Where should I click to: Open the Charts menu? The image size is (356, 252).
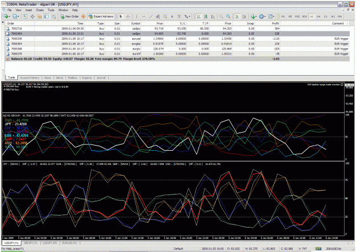40,10
